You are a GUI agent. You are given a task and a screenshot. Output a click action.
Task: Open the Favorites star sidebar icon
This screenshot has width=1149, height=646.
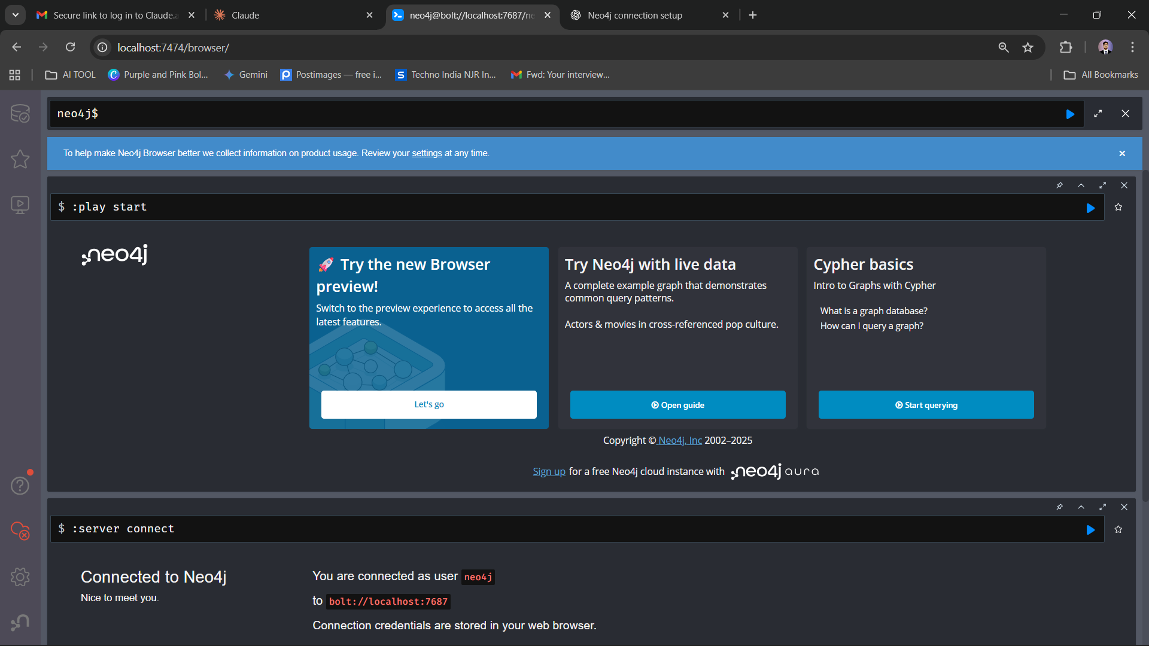(x=20, y=159)
